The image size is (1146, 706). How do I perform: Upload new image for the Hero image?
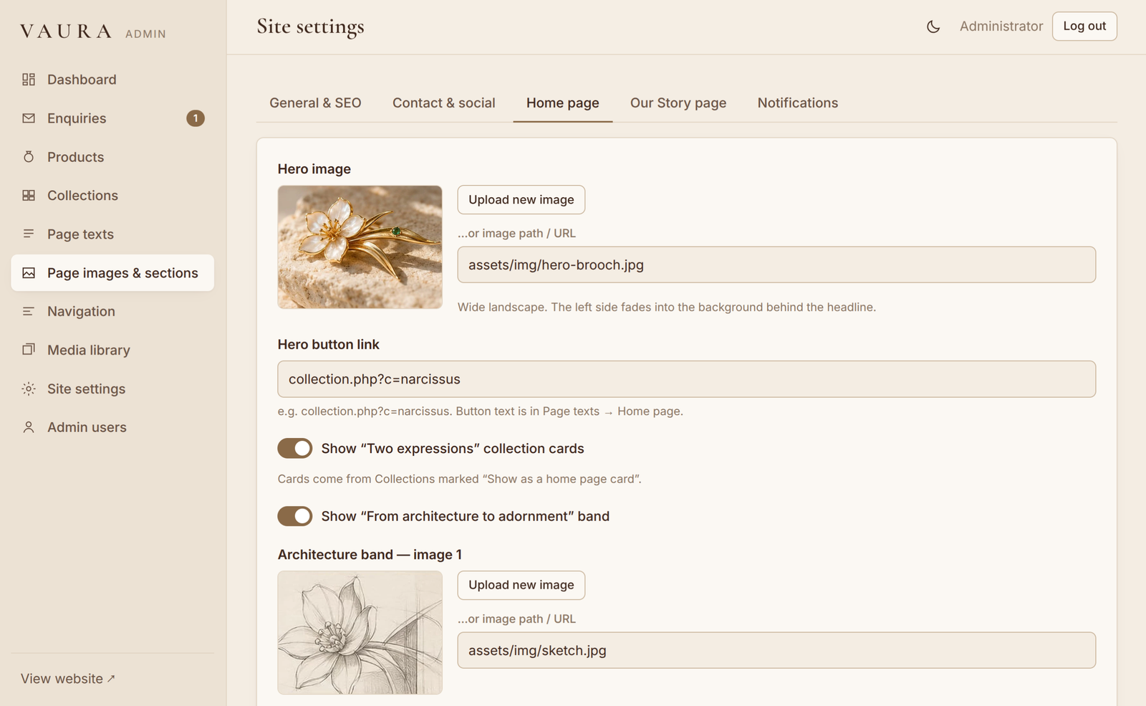click(x=521, y=200)
